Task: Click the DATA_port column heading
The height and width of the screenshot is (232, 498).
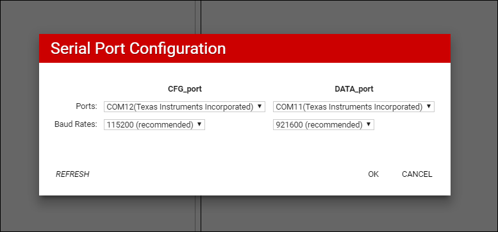Action: pos(354,89)
